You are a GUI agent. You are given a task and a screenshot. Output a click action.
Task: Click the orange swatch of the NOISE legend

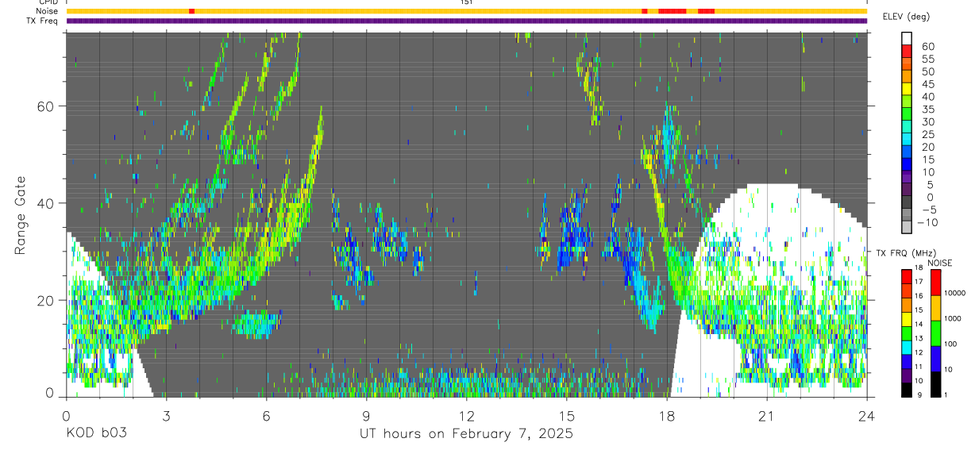(935, 307)
